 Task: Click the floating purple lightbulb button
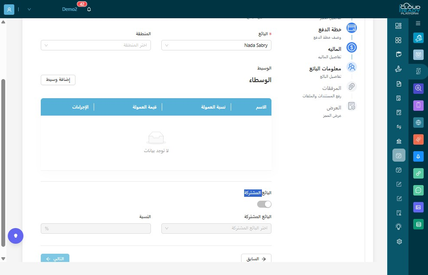(x=16, y=235)
